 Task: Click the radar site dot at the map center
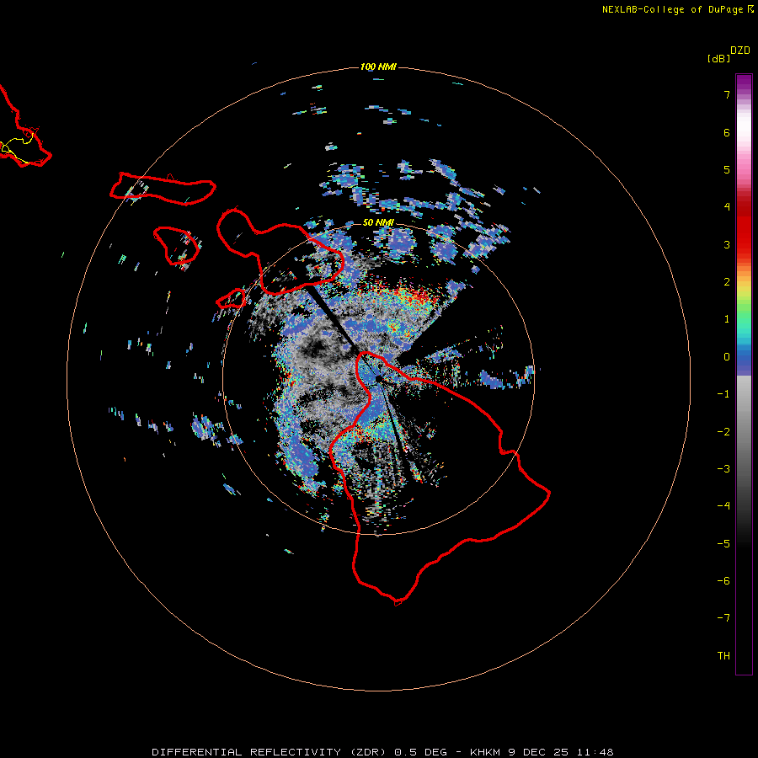tap(378, 378)
